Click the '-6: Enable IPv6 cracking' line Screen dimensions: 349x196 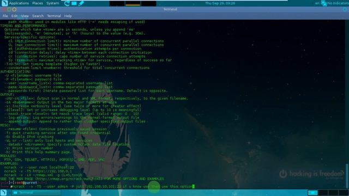pos(29,137)
